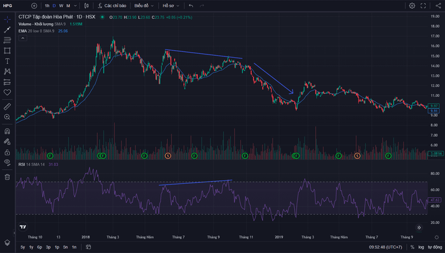Collapse the indicator legend chevron

23,38
